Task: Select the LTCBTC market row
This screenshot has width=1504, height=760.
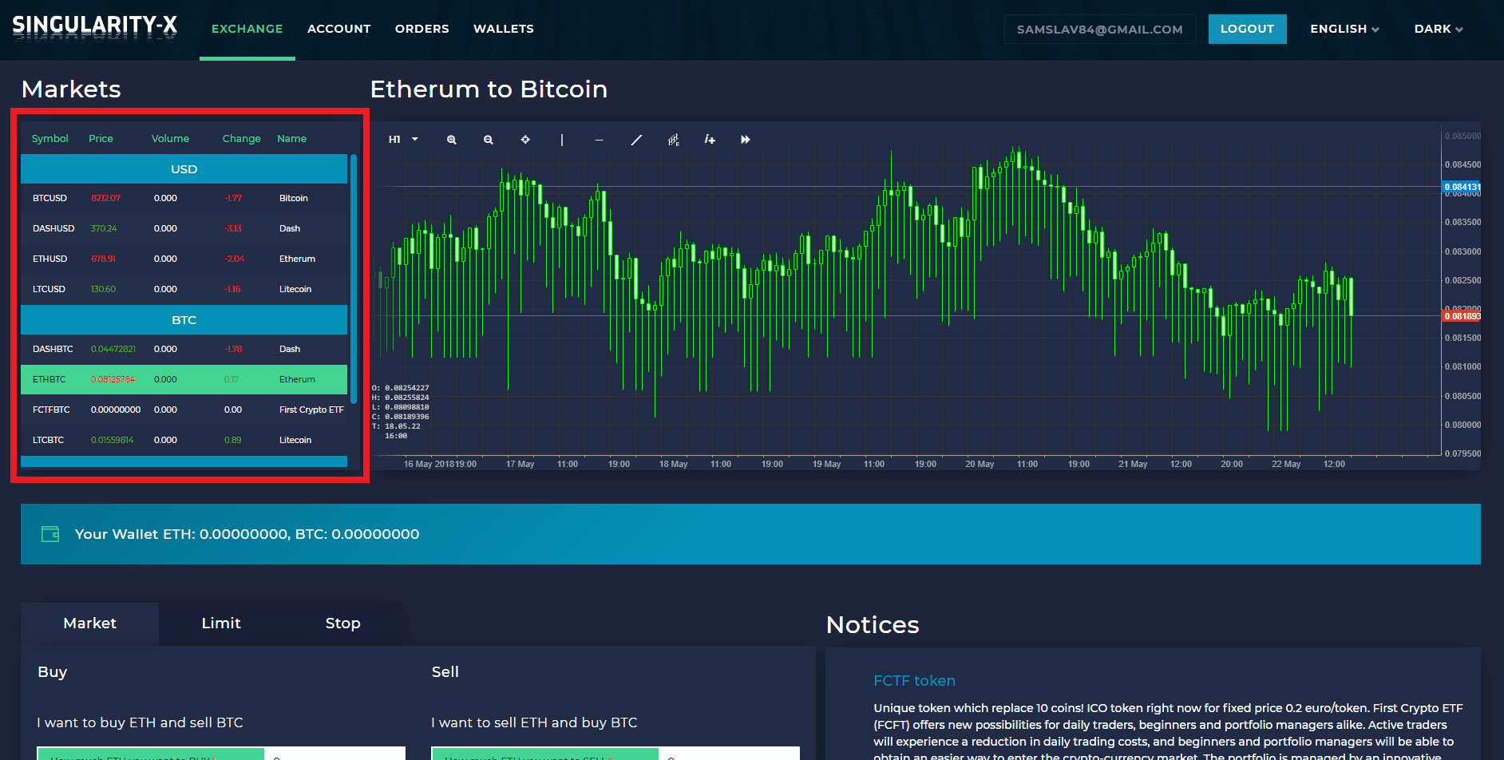Action: point(184,440)
